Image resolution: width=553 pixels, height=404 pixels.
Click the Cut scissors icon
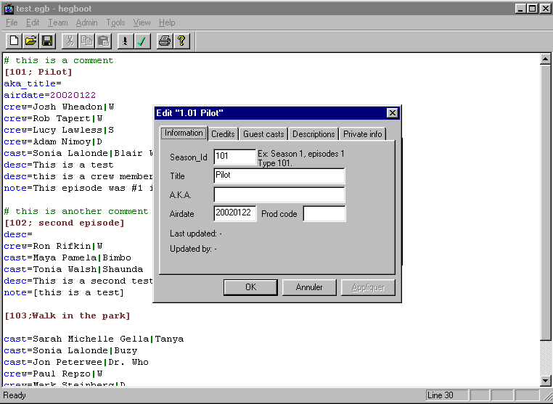click(x=70, y=41)
